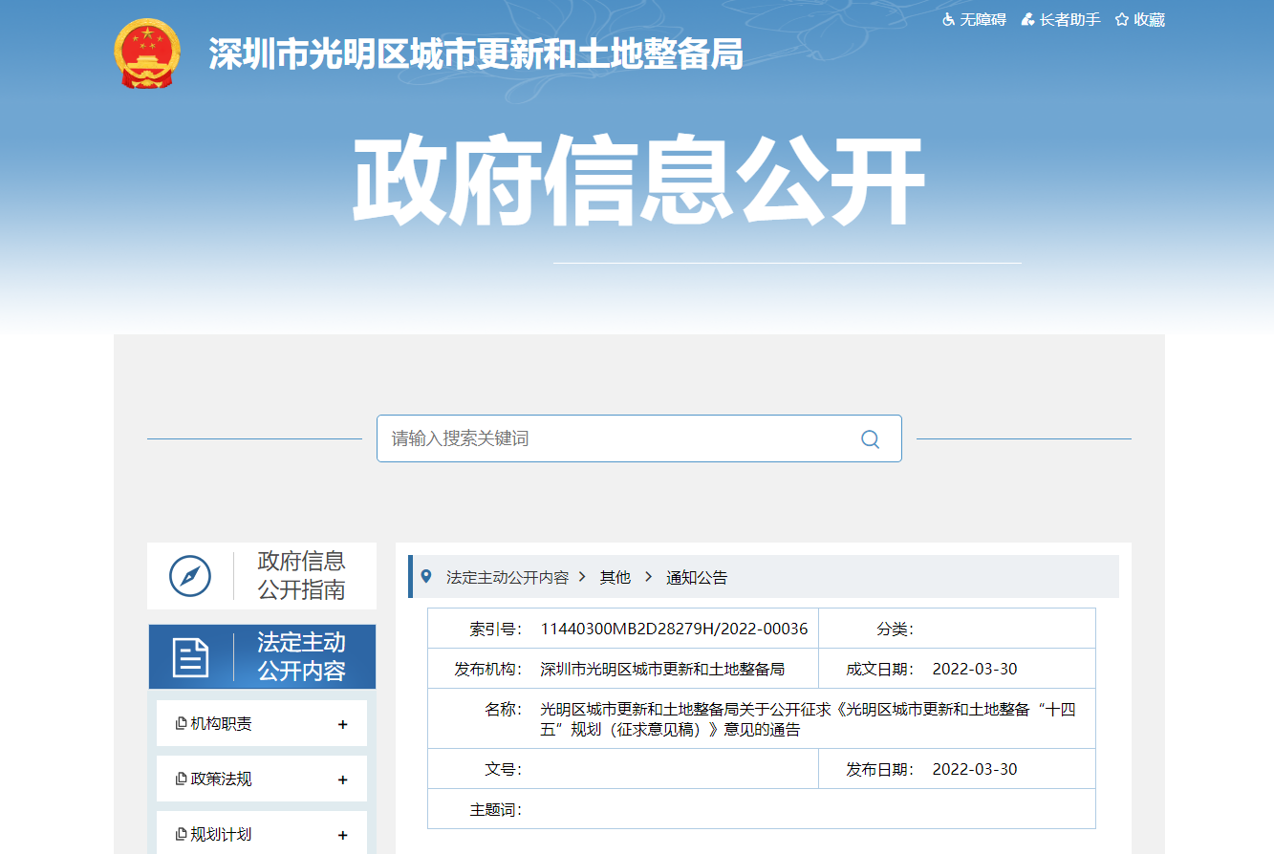Expand 规划计划 with plus sign
The height and width of the screenshot is (854, 1274).
[x=342, y=835]
